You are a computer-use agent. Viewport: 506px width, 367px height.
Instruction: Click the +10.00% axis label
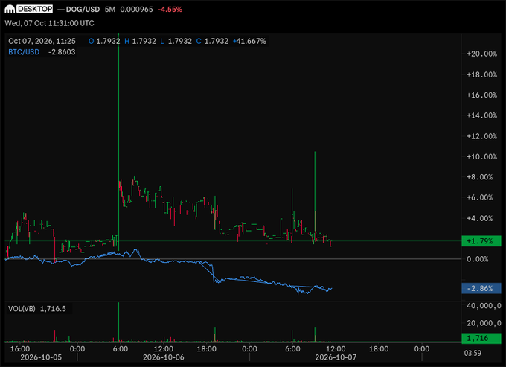tap(481, 157)
